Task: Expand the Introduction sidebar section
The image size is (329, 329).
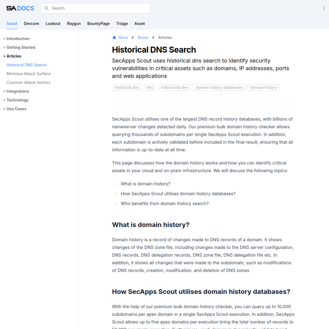Action: point(18,39)
